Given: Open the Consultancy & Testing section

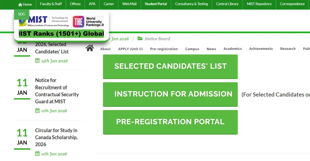Looking at the screenshot, I should (x=191, y=4).
